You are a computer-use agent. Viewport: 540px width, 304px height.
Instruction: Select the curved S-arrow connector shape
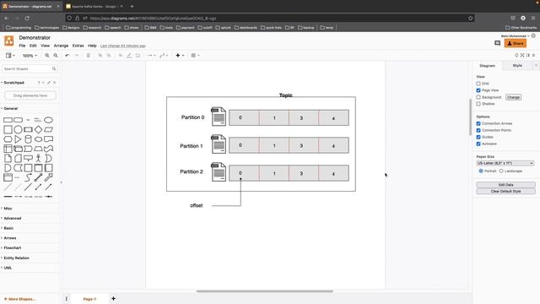[x=28, y=177]
